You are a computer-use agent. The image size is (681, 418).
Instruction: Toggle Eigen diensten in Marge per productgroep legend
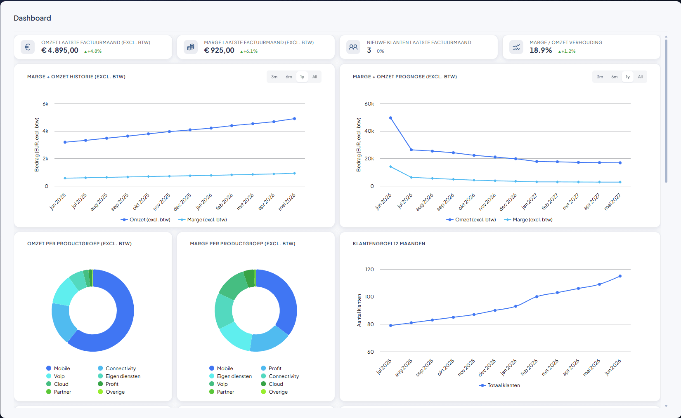231,376
